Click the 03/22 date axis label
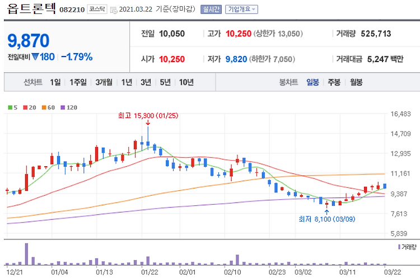 coord(393,272)
